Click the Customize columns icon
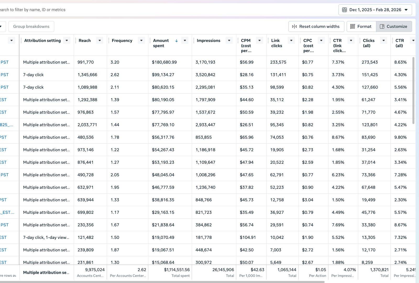Image resolution: width=419 pixels, height=283 pixels. [x=382, y=26]
